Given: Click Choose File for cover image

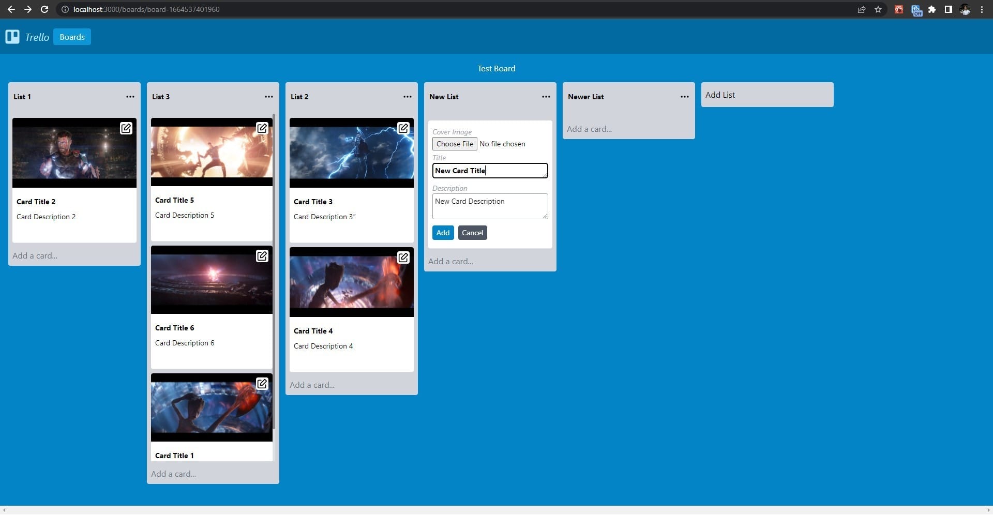Looking at the screenshot, I should click(455, 144).
